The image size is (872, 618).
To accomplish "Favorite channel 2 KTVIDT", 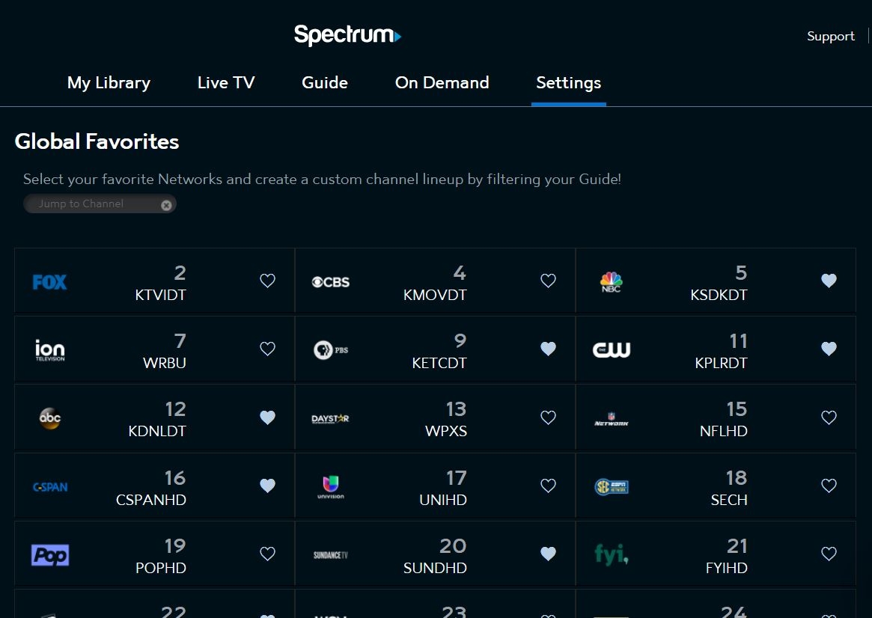I will pos(267,281).
